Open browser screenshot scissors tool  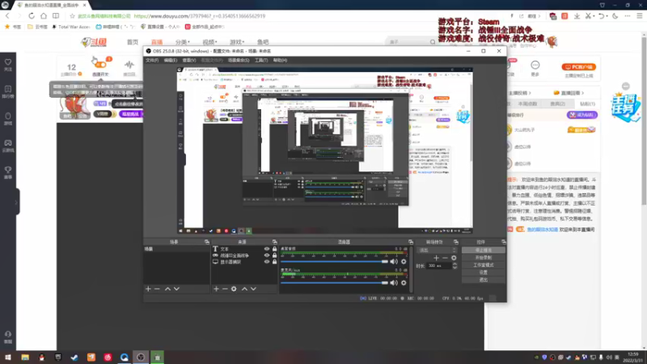[588, 16]
